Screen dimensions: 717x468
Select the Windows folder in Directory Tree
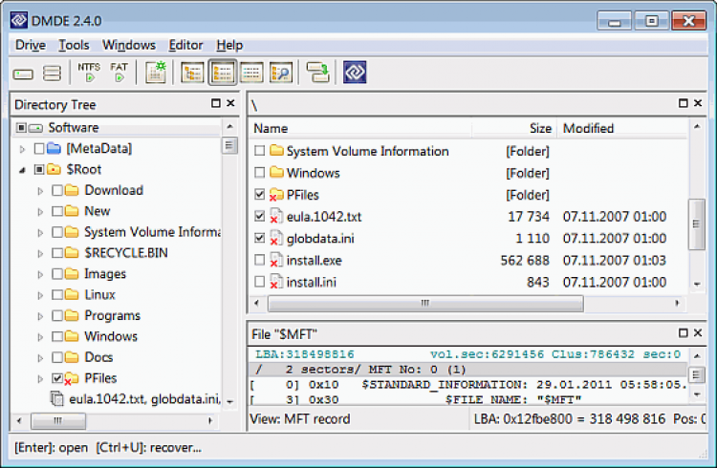(x=111, y=336)
